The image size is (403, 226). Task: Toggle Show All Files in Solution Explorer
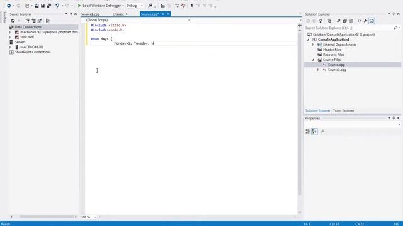[x=351, y=21]
